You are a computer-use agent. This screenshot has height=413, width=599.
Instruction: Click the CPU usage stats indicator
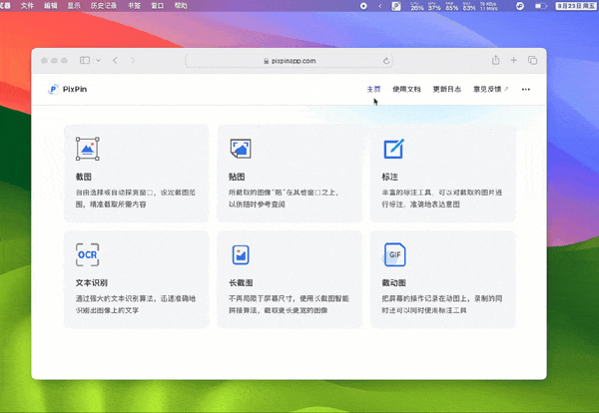point(416,6)
